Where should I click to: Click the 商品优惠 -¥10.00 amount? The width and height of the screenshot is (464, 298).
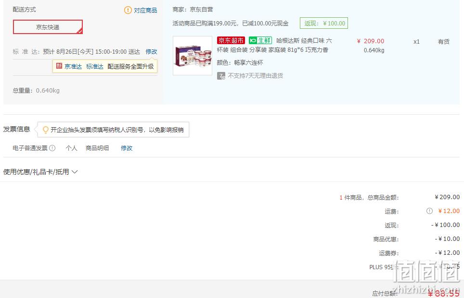(x=447, y=239)
